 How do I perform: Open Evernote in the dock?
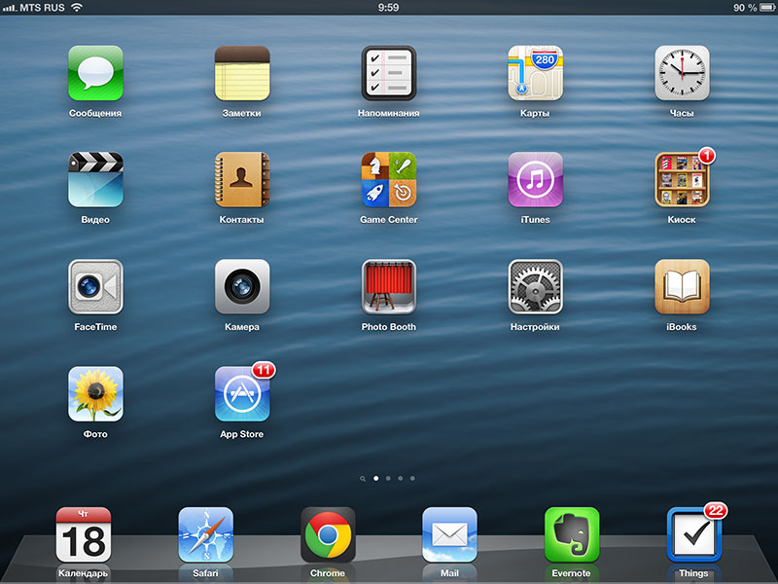[572, 534]
